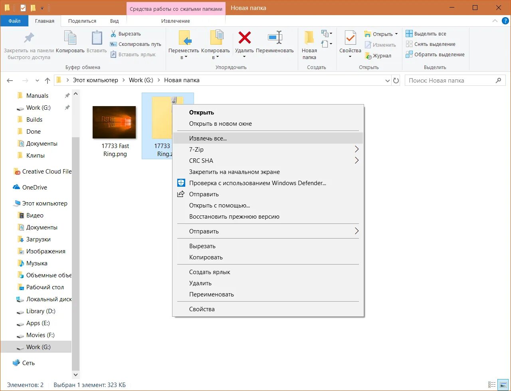Click Выделить все in ribbon
This screenshot has height=391, width=511.
click(426, 34)
